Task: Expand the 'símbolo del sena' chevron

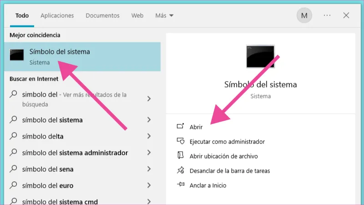Action: tap(149, 169)
